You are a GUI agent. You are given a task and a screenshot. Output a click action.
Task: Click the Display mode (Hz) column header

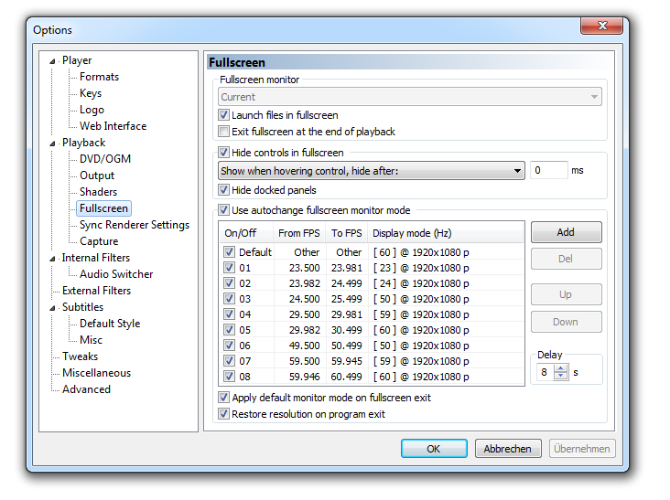[445, 233]
